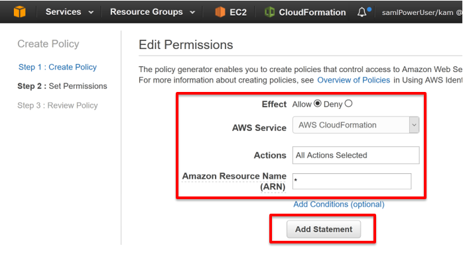This screenshot has width=463, height=258.
Task: Click Add Conditions (optional) link
Action: coord(339,204)
